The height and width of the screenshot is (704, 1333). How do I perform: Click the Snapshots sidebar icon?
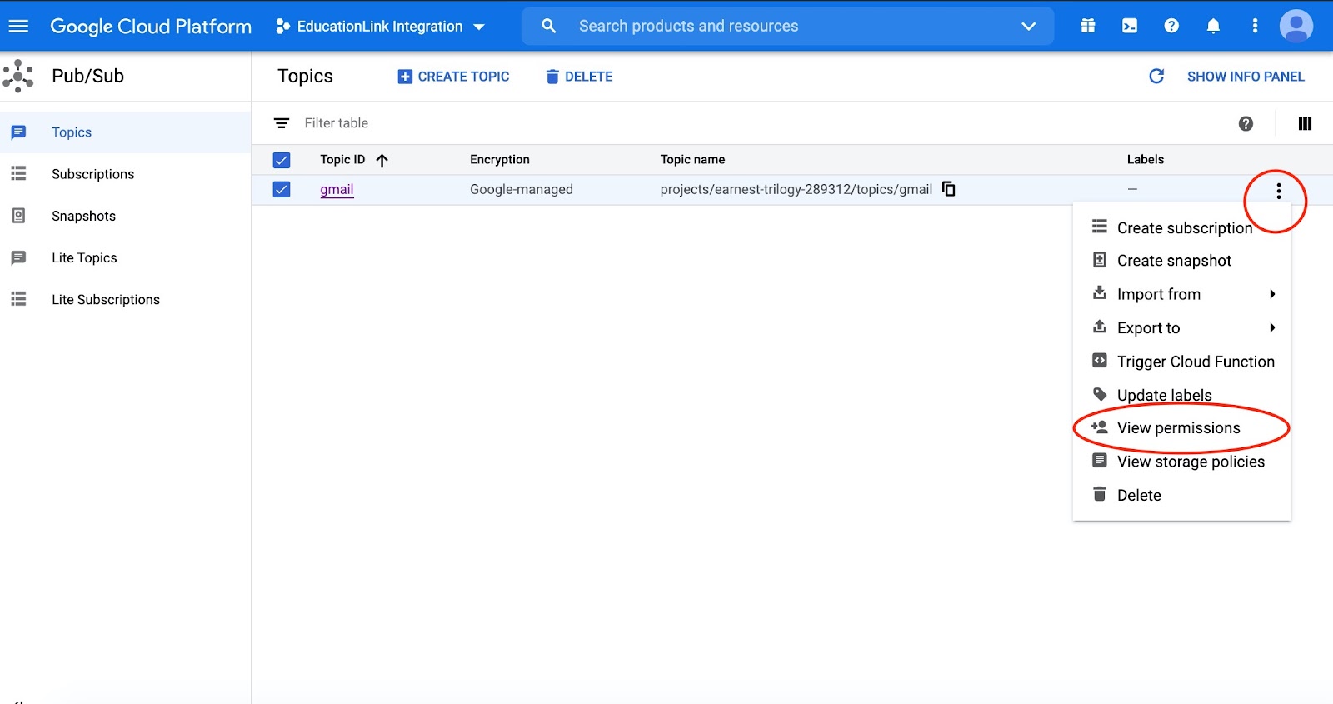click(18, 216)
